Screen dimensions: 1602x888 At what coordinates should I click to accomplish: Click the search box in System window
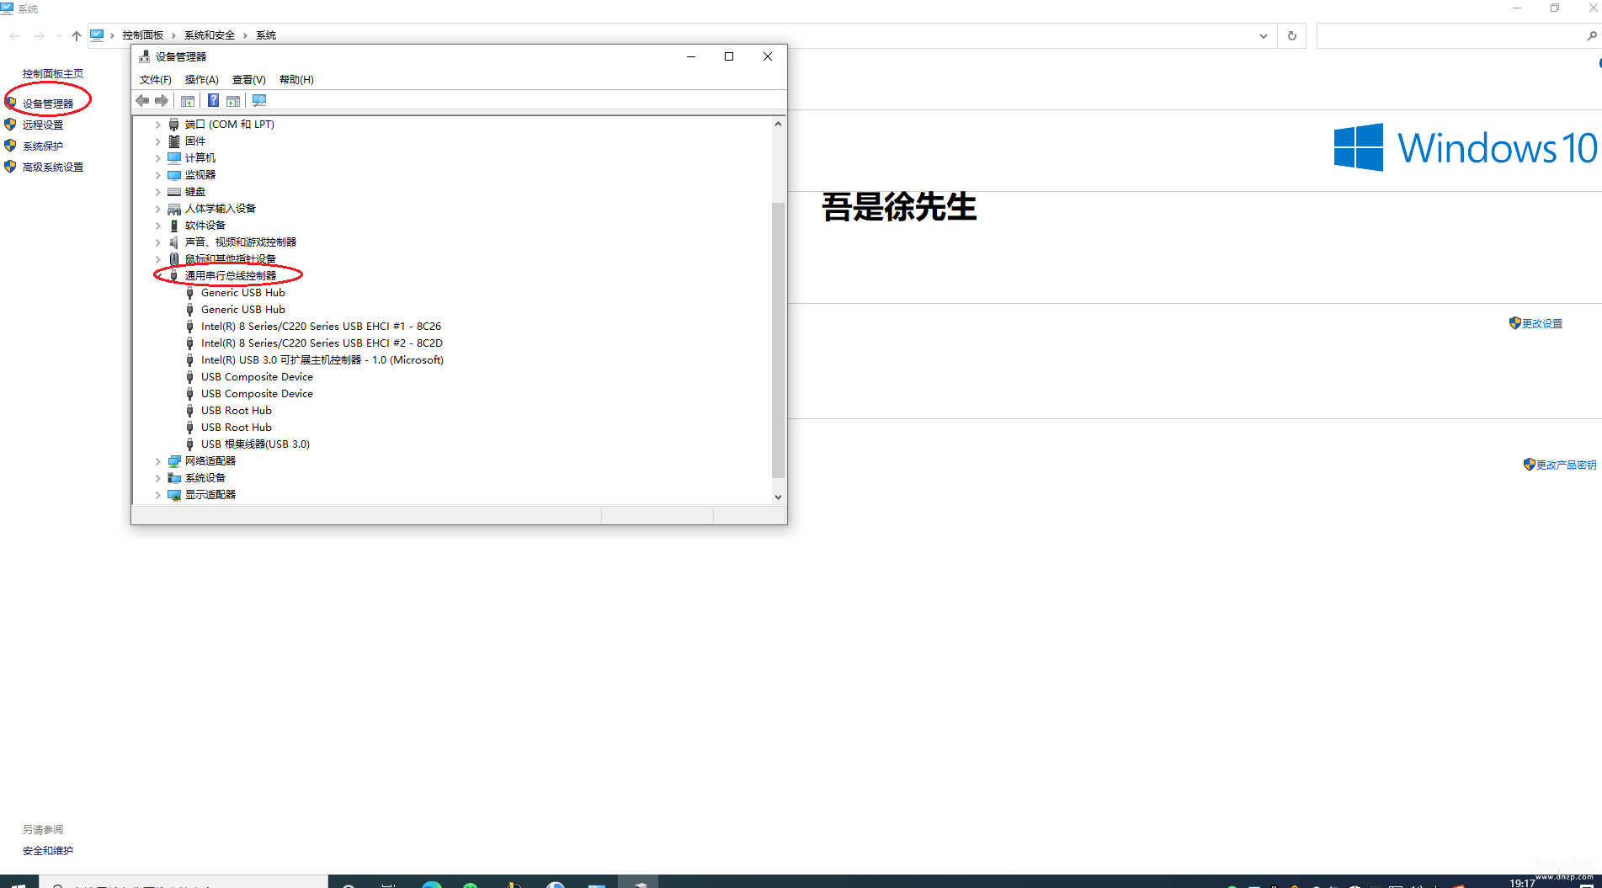1450,35
